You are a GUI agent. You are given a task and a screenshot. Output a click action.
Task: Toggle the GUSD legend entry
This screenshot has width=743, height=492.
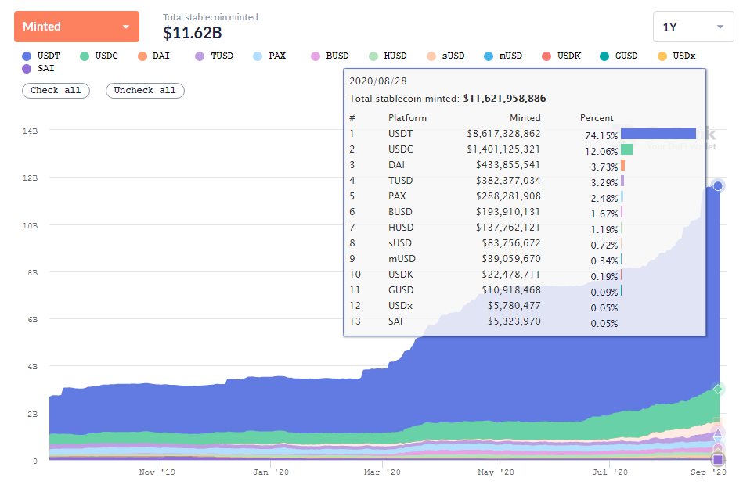pos(619,56)
